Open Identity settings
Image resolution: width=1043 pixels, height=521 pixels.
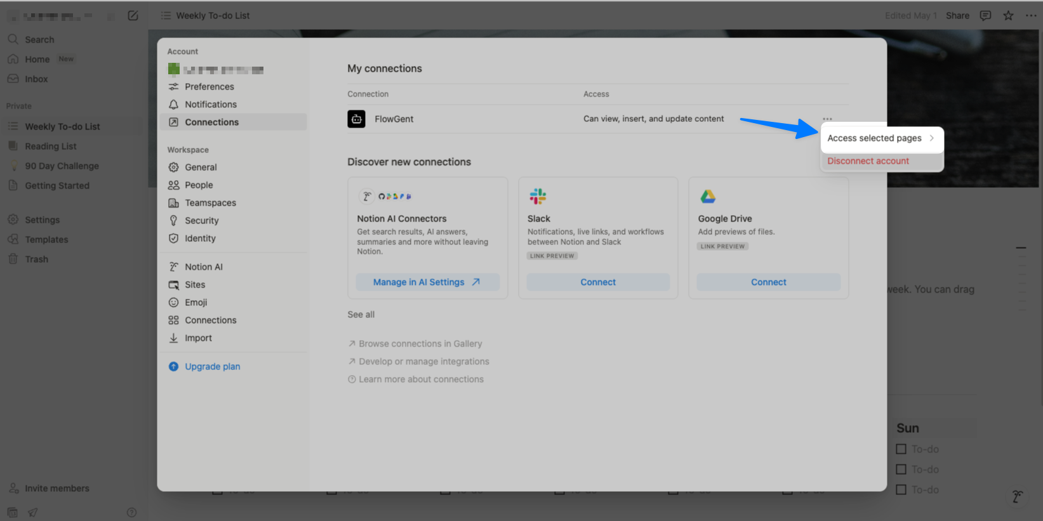[x=200, y=238]
